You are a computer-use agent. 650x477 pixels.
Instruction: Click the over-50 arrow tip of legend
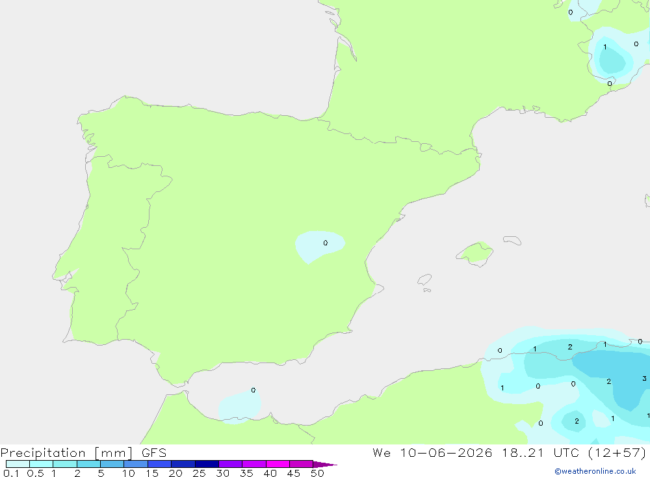click(325, 464)
